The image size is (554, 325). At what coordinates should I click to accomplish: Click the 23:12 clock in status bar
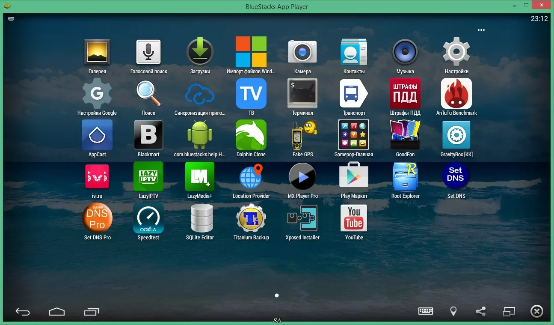tap(539, 19)
